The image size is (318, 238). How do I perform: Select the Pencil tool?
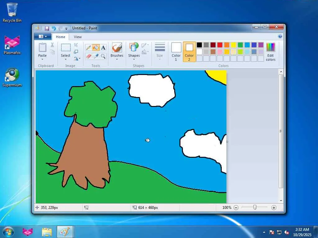click(x=89, y=47)
